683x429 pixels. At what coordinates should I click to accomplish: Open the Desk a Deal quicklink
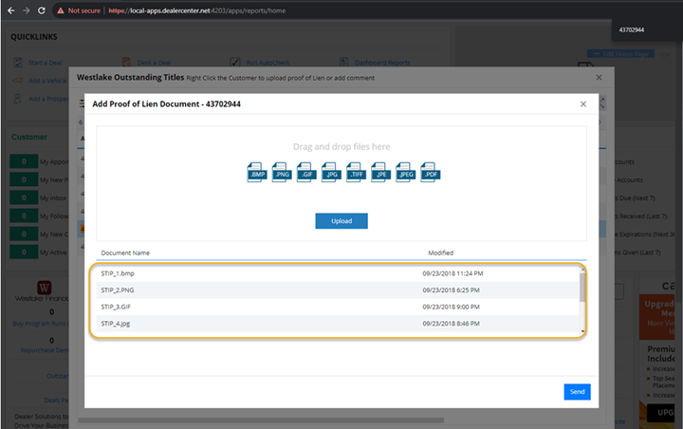(x=154, y=63)
